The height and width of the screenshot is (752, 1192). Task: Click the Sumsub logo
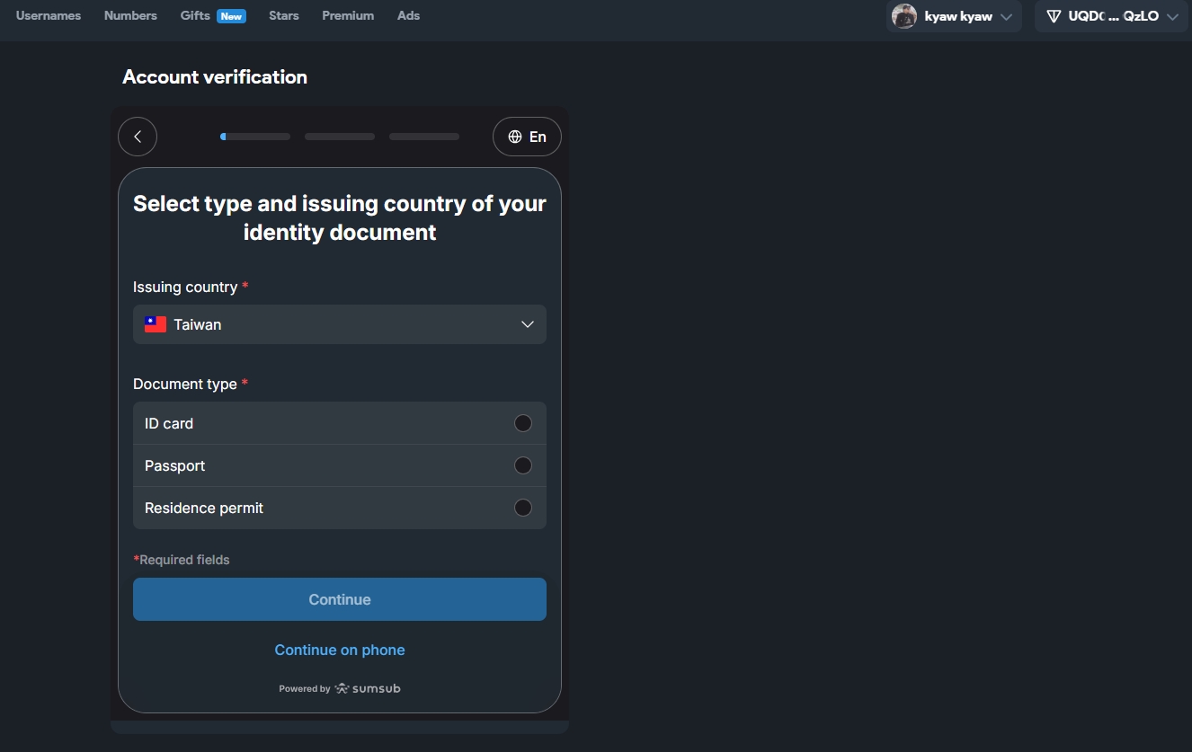(367, 688)
